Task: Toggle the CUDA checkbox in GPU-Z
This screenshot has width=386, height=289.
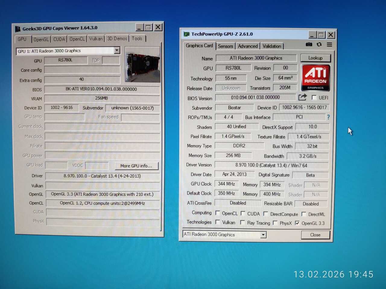Action: click(x=243, y=213)
